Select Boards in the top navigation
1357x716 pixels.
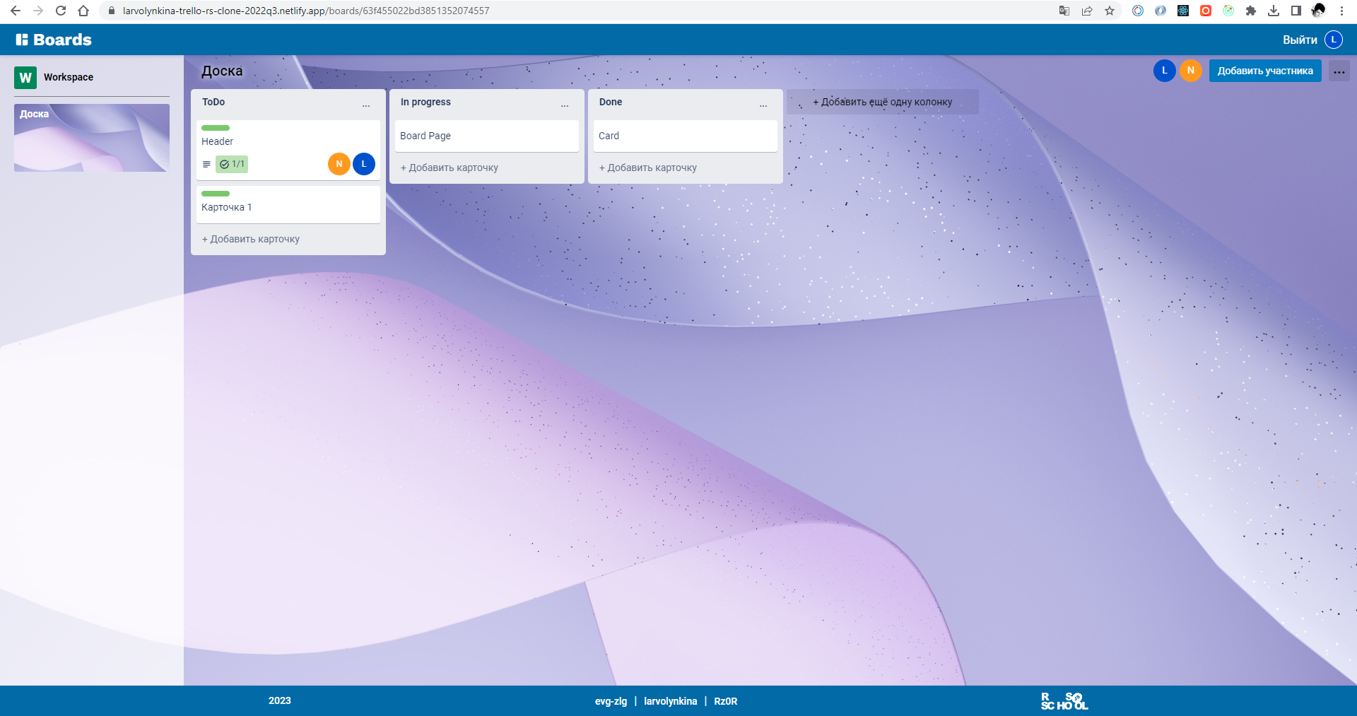[61, 40]
